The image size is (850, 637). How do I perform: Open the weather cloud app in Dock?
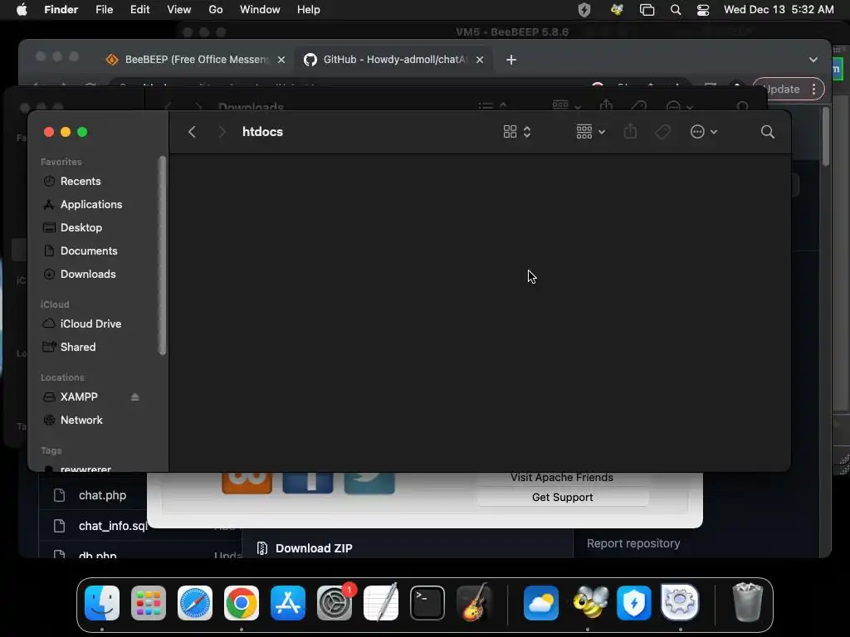tap(541, 602)
